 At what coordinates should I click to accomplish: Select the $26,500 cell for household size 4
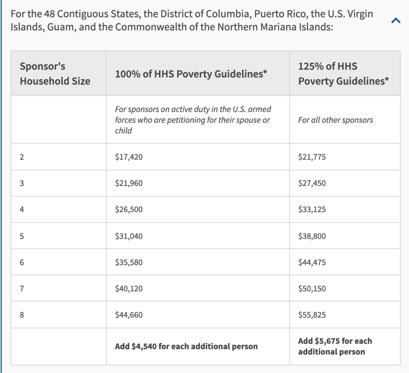point(129,209)
